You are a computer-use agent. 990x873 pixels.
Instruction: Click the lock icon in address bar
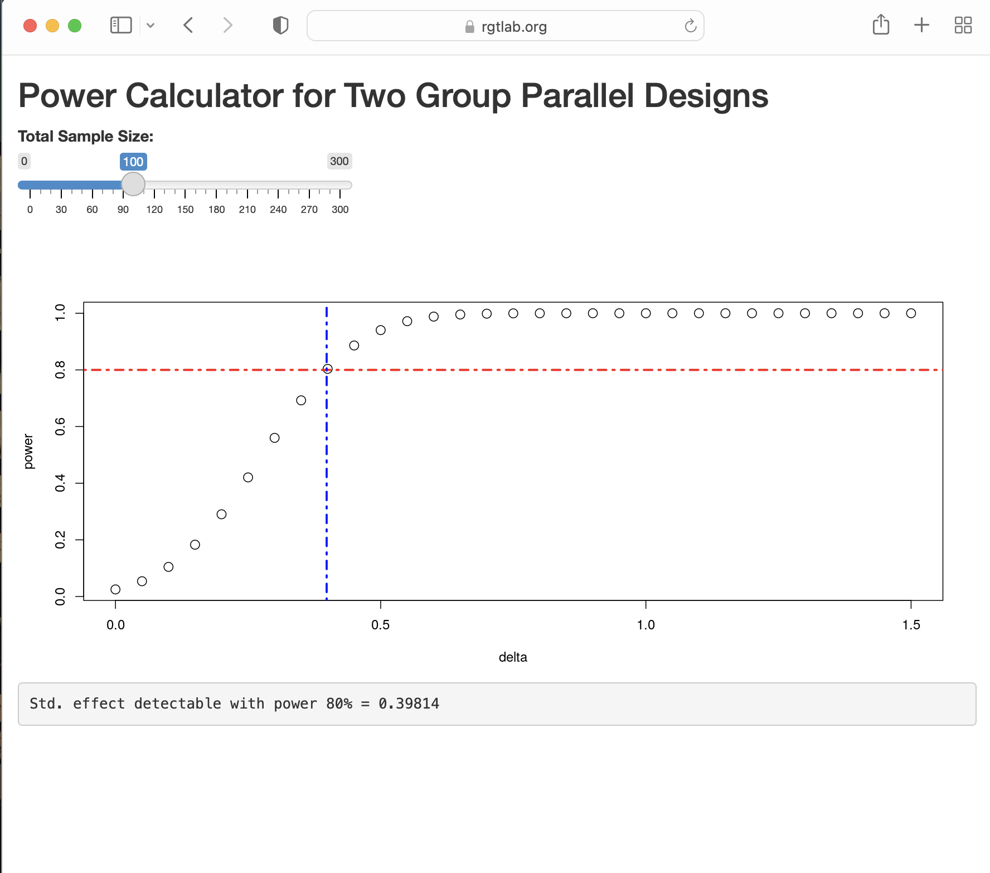470,27
